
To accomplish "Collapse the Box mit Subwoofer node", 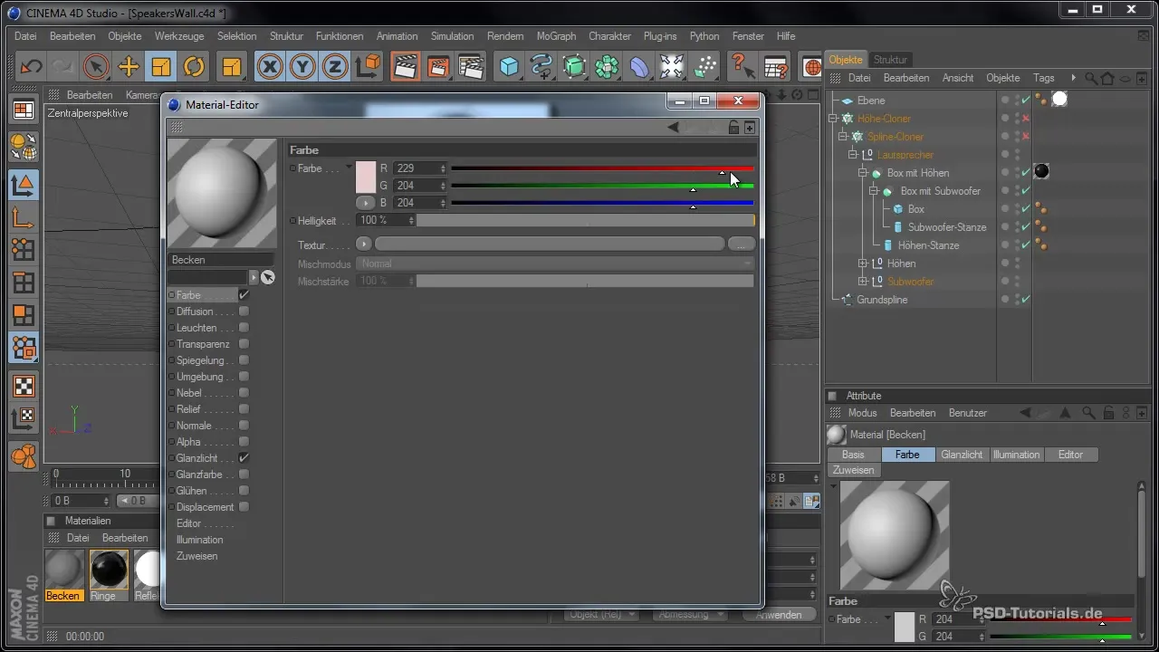I will [x=873, y=191].
